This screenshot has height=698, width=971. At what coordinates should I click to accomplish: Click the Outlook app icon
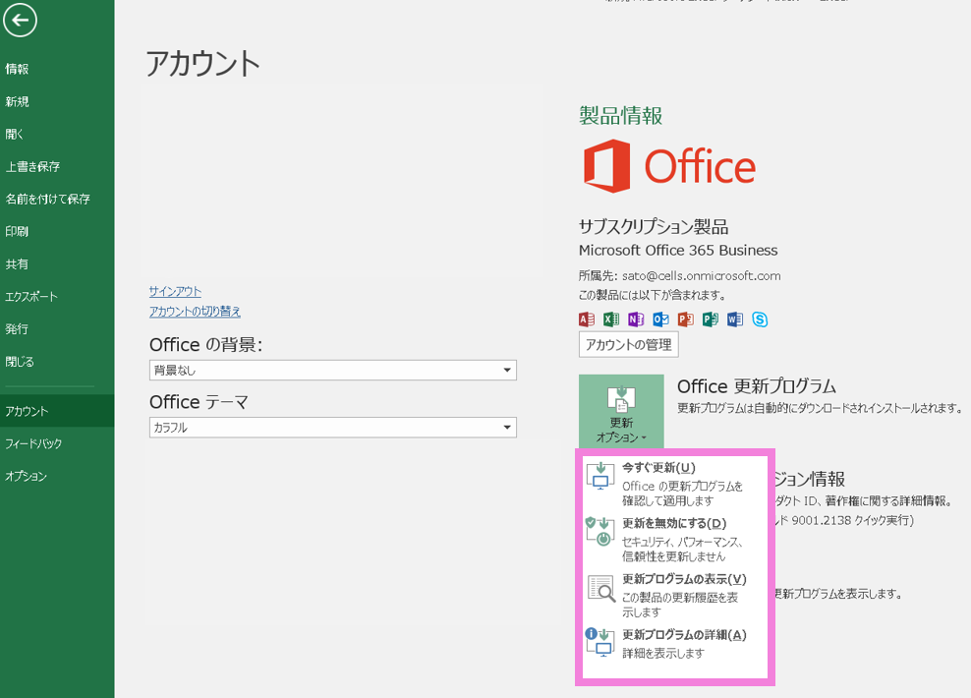[x=660, y=320]
